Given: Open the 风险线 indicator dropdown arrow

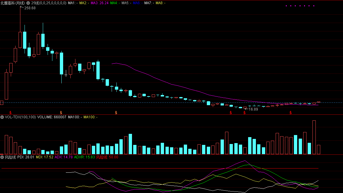Looking at the screenshot, I should tap(2, 157).
